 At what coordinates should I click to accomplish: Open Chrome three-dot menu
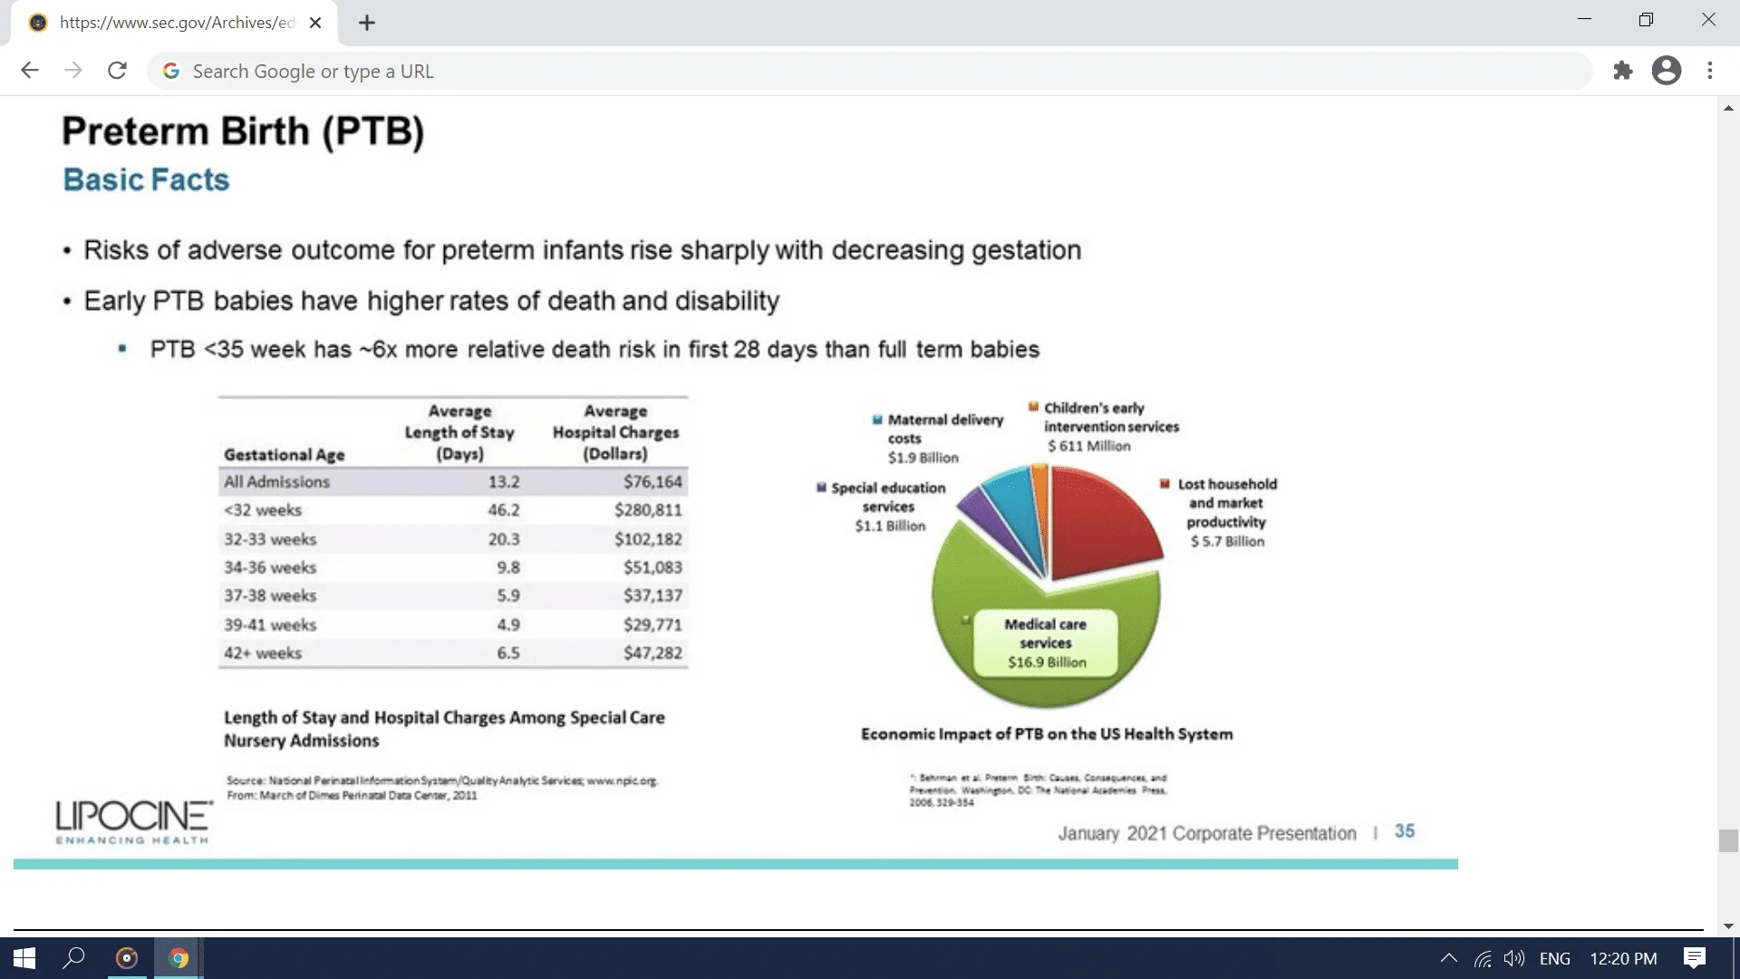click(1710, 71)
